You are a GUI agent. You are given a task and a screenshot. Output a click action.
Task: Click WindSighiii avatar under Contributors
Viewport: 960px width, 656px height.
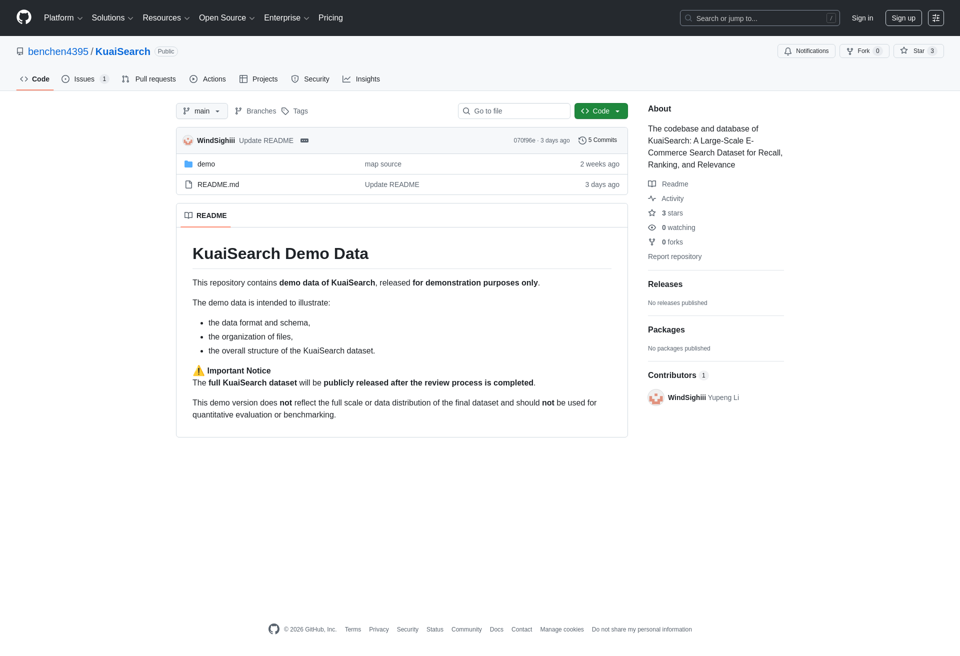pos(656,397)
